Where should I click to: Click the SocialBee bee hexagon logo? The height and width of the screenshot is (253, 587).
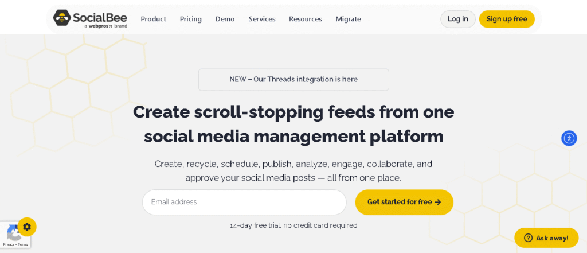[x=62, y=18]
